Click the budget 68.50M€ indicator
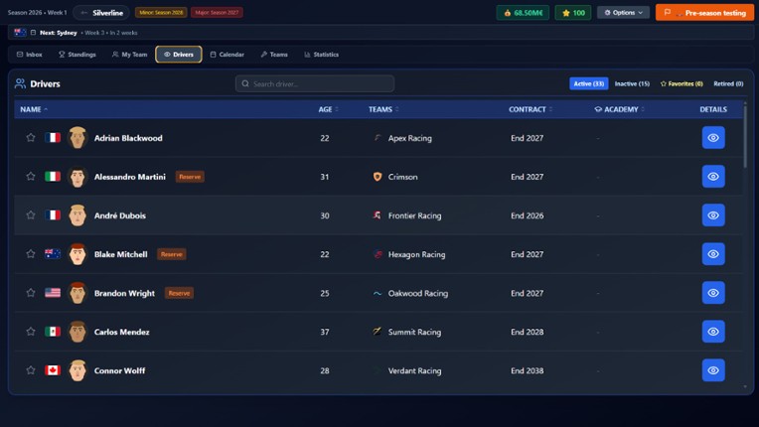The height and width of the screenshot is (427, 759). (523, 13)
